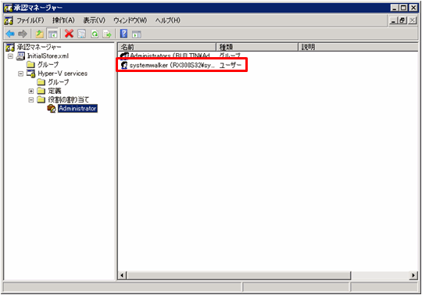Click the systemwalker user icon

coord(124,65)
